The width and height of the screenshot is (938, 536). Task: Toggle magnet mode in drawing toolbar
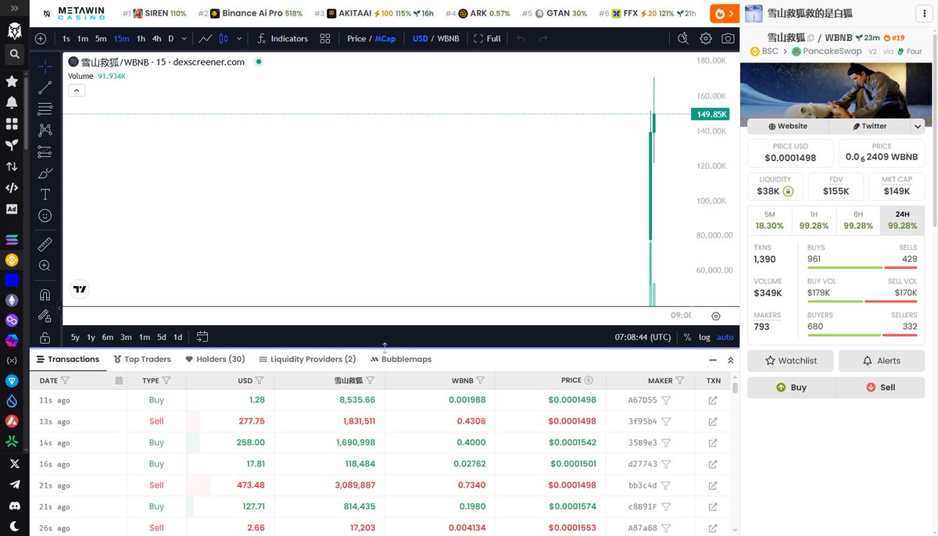(45, 295)
